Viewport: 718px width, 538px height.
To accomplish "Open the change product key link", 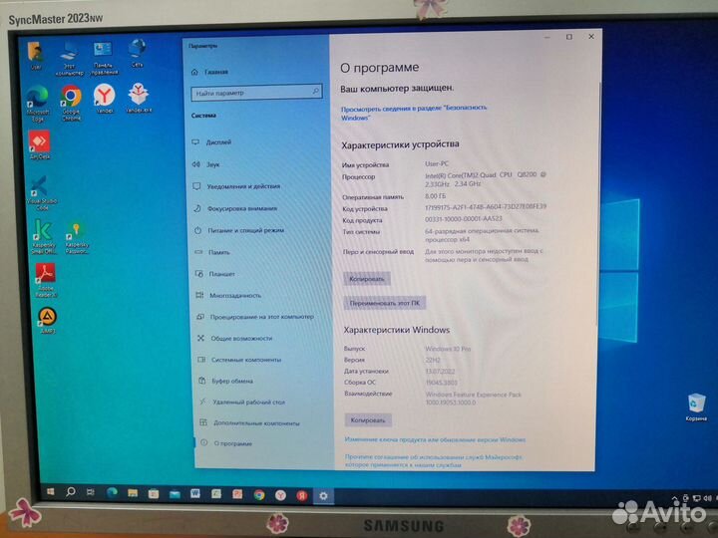I will (x=435, y=439).
